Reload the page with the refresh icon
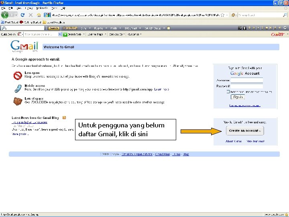 (x=22, y=15)
